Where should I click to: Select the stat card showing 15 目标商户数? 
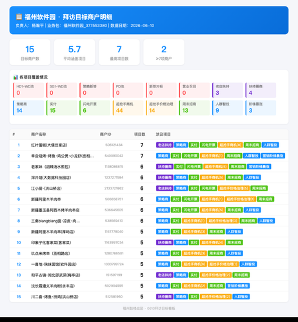[x=30, y=52]
